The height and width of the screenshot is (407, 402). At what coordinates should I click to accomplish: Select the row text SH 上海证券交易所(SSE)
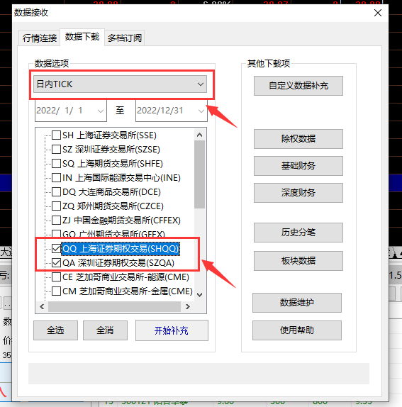109,135
